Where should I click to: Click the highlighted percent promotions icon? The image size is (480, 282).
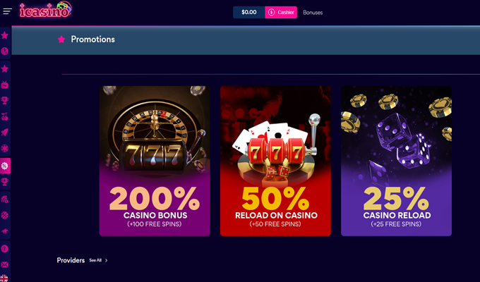point(5,166)
